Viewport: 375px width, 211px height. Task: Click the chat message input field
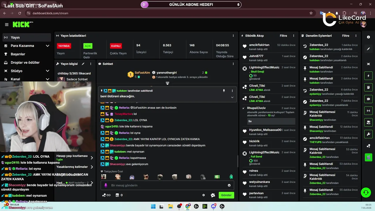167,185
